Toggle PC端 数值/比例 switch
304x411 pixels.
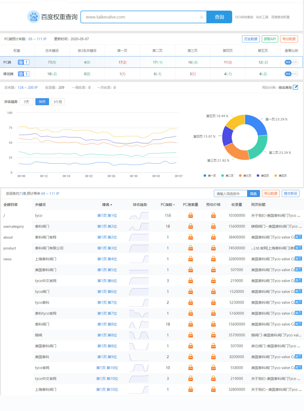pyautogui.click(x=291, y=62)
